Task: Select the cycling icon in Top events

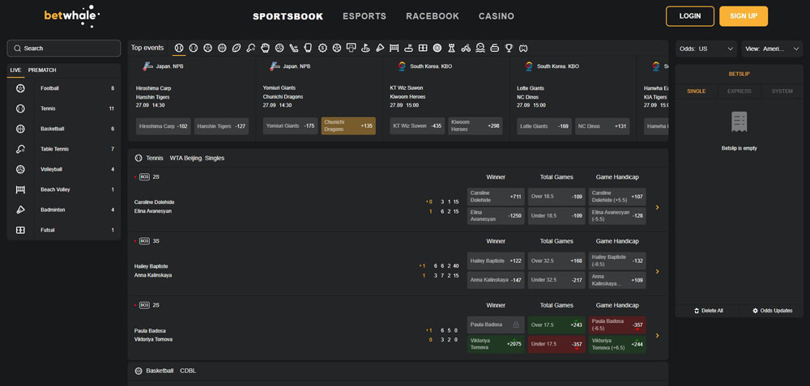Action: pyautogui.click(x=466, y=48)
